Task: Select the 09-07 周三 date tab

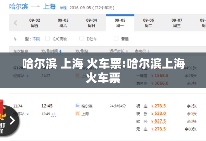Action: (177, 23)
